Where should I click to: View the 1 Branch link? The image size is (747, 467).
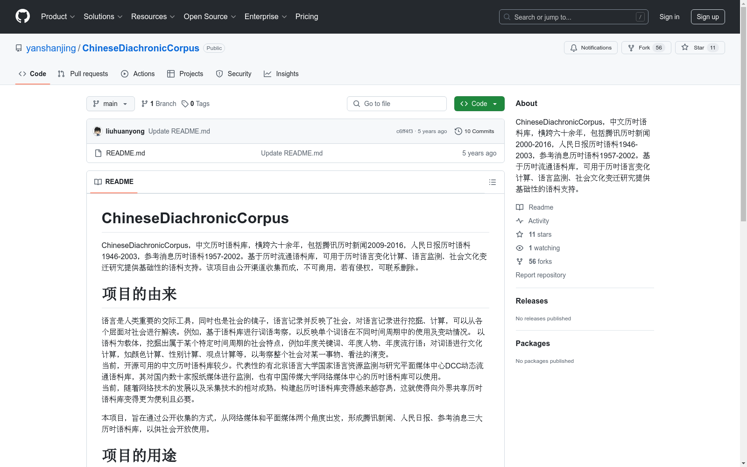[x=159, y=104]
